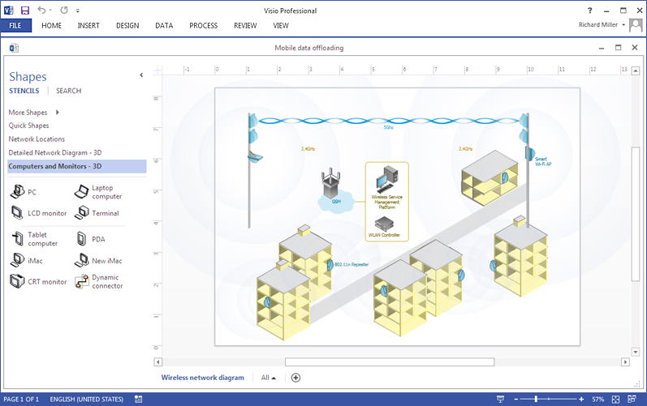Click the horizontal scrollbar right arrow
Screen dimensions: 647x406
tap(625, 362)
